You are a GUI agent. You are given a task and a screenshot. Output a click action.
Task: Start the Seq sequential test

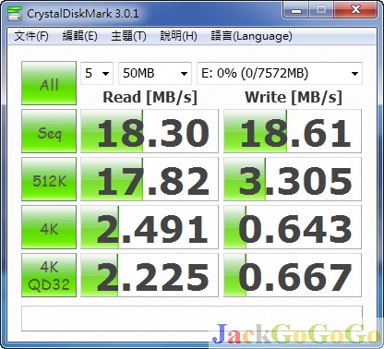coord(49,131)
